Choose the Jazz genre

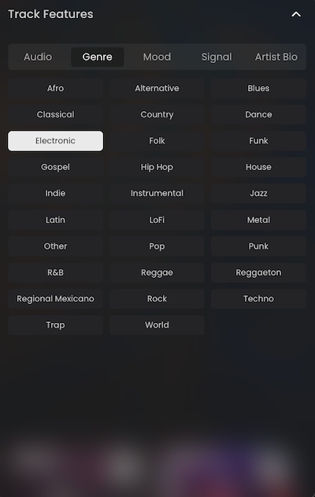(x=258, y=193)
